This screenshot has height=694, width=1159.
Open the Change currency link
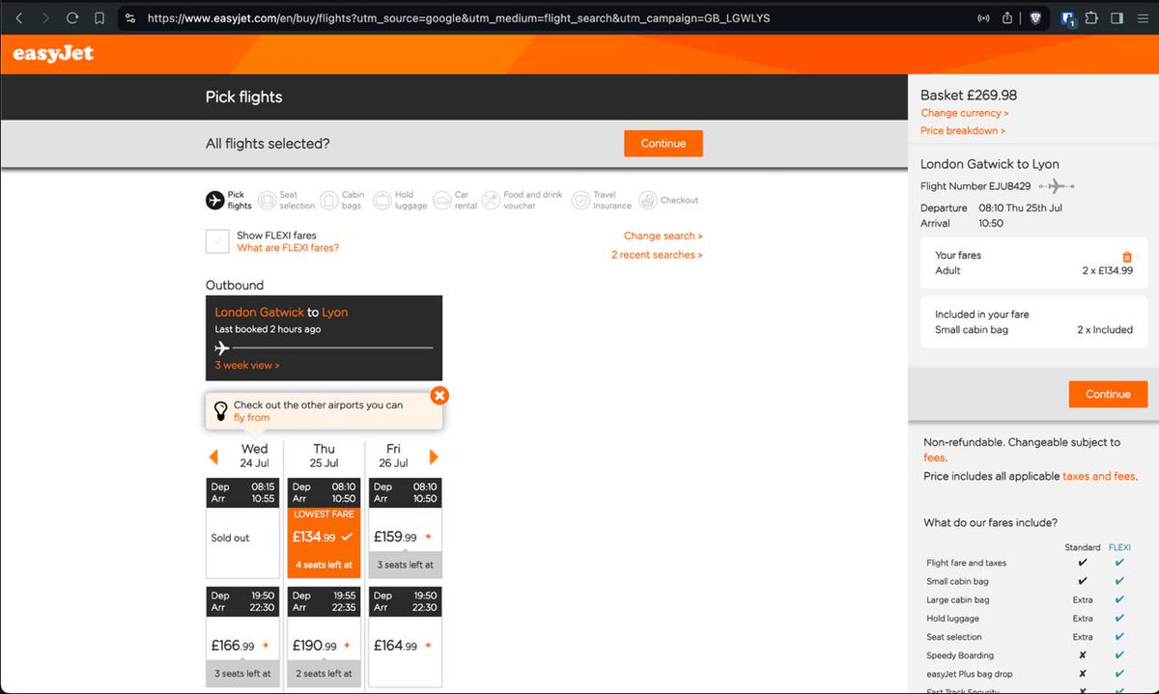coord(965,113)
